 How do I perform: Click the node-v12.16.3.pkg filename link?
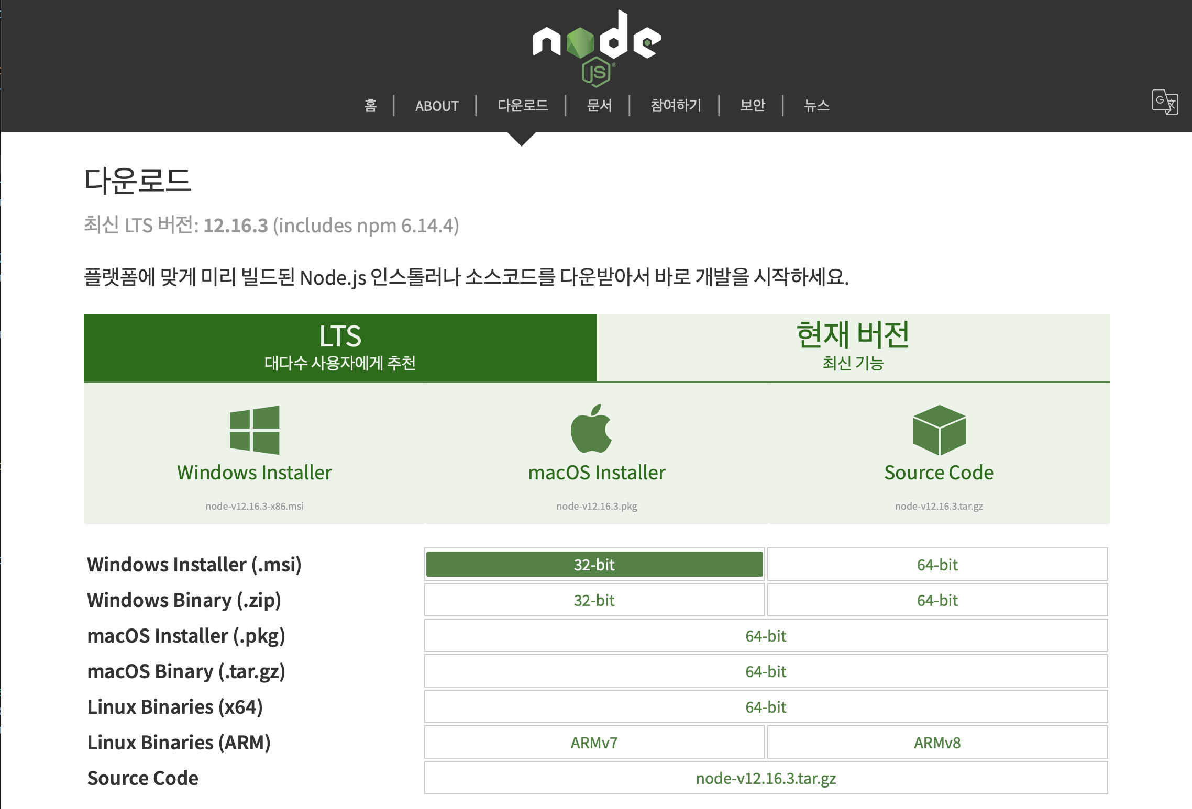coord(597,506)
